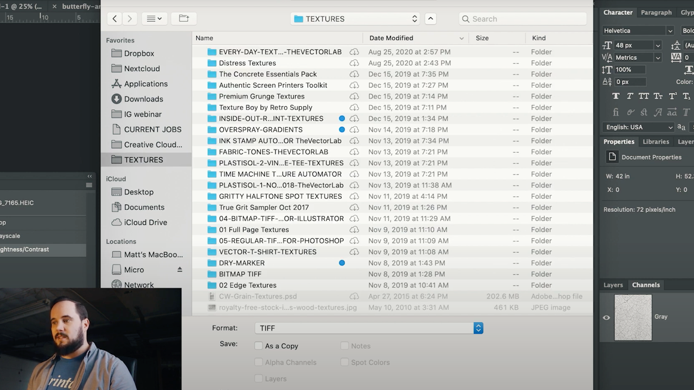Go back with the left chevron button
The height and width of the screenshot is (390, 694).
(114, 18)
